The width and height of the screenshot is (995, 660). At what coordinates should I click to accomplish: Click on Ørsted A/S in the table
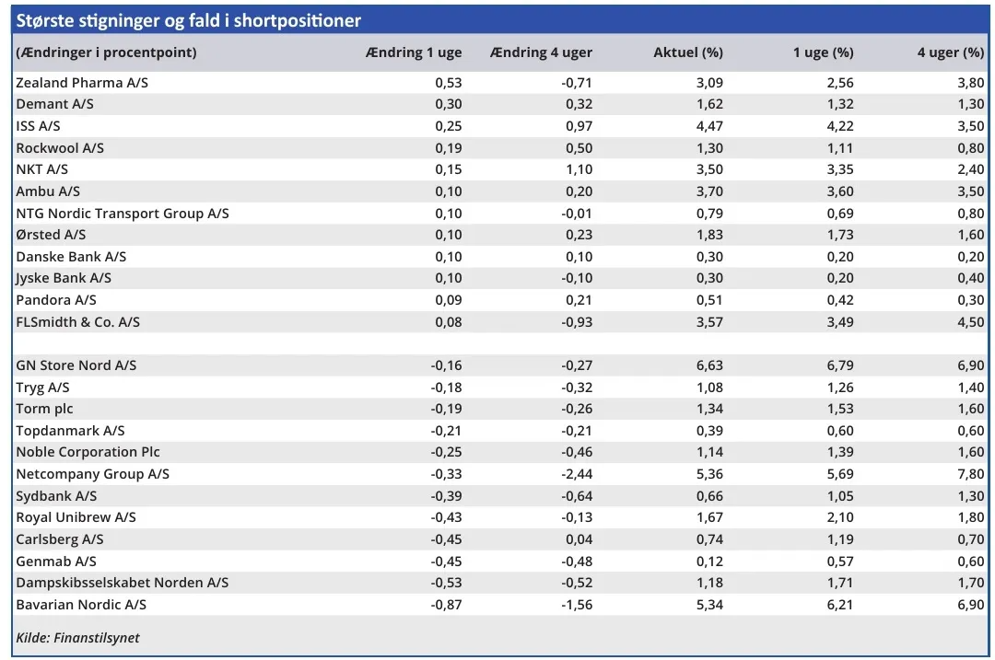pyautogui.click(x=51, y=235)
